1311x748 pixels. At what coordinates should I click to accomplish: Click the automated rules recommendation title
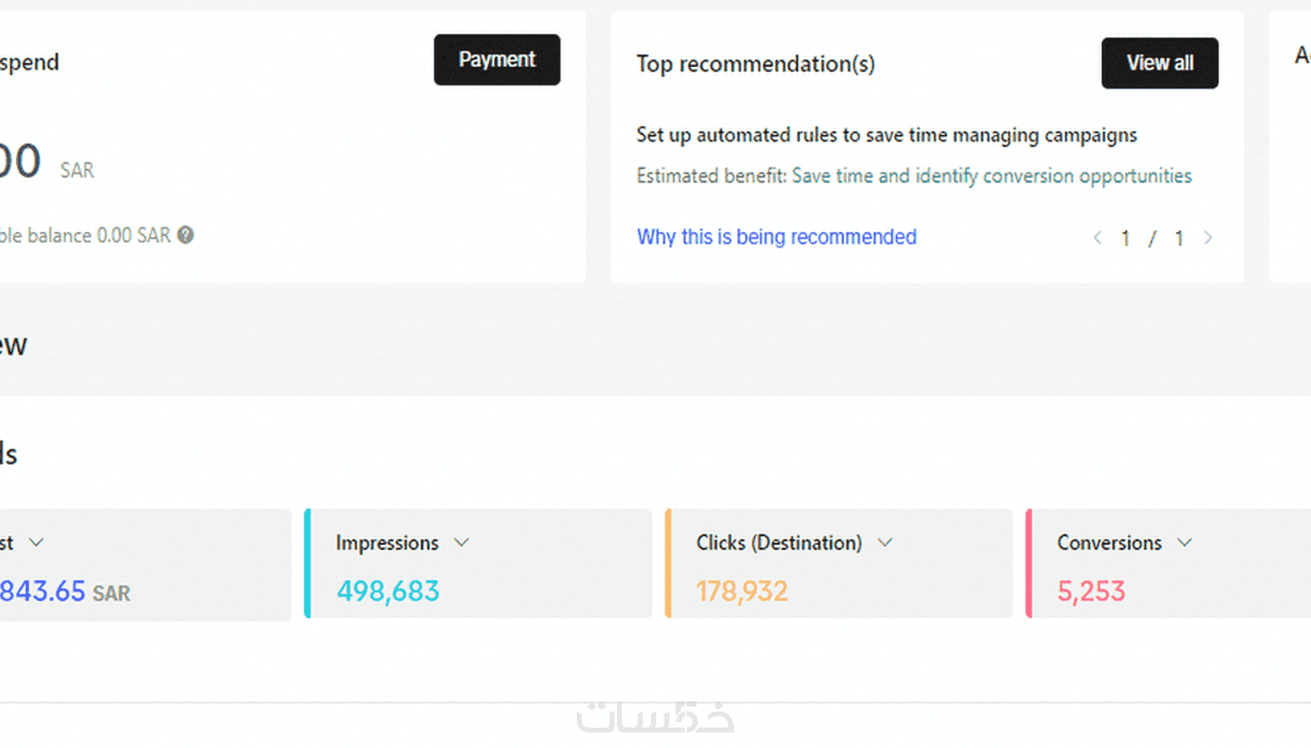pyautogui.click(x=886, y=135)
